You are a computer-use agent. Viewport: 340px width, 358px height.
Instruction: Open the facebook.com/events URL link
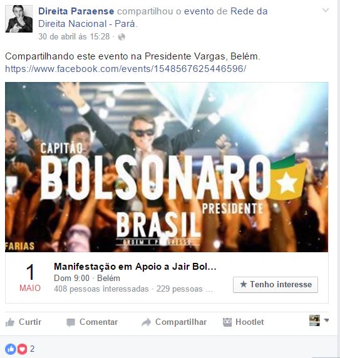tap(126, 69)
